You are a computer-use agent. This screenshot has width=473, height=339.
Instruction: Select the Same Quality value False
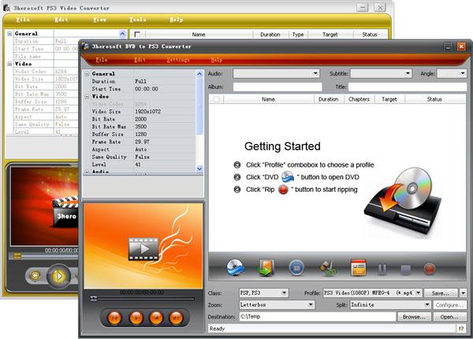[x=142, y=157]
